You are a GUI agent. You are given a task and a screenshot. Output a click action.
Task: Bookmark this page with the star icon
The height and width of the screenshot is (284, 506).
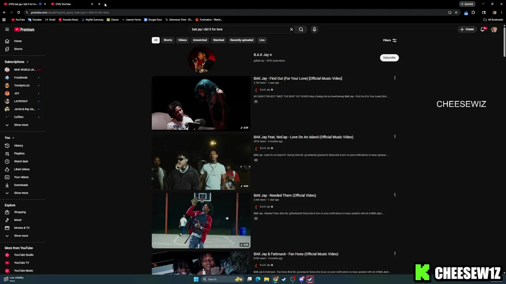coord(456,12)
